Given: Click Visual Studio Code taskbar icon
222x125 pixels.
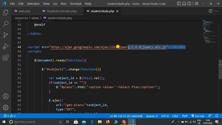Looking at the screenshot, I should point(132,122).
